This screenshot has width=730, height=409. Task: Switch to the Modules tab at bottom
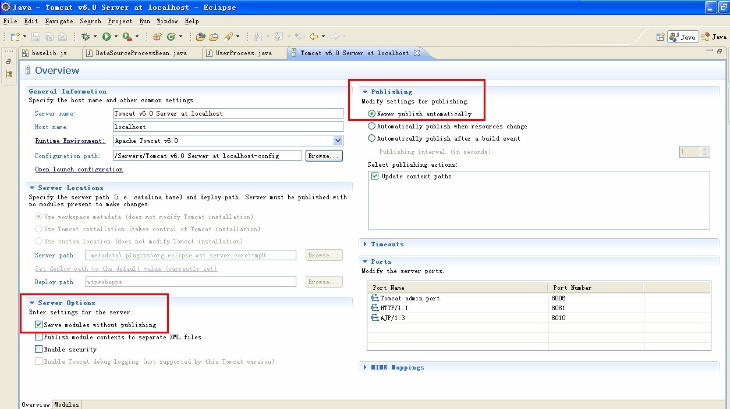click(x=66, y=404)
